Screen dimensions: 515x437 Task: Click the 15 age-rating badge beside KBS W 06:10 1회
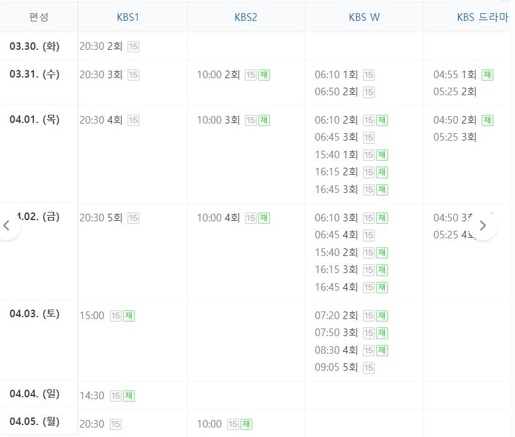[x=369, y=75]
